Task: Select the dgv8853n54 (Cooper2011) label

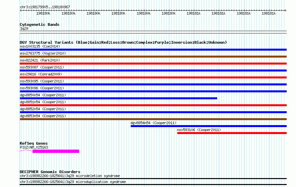Action: 43,116
